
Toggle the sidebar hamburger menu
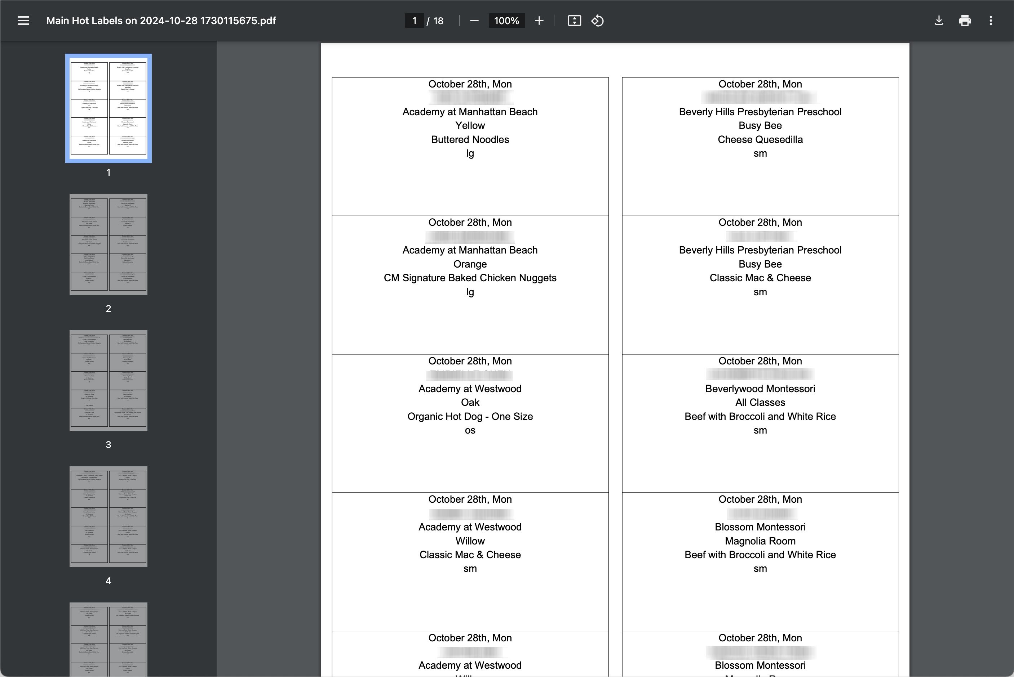coord(23,21)
